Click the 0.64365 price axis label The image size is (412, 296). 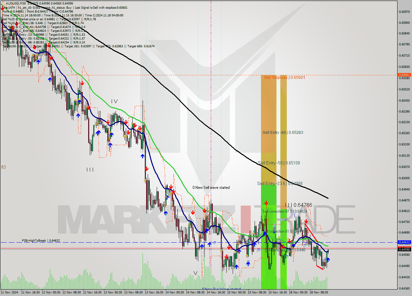point(404,288)
